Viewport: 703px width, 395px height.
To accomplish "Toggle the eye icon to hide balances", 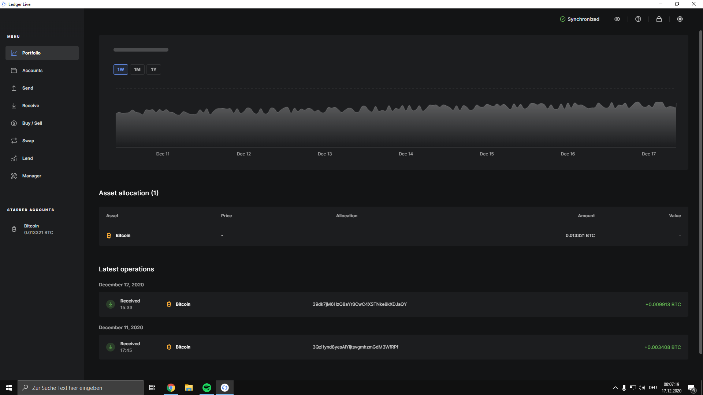I will tap(617, 19).
